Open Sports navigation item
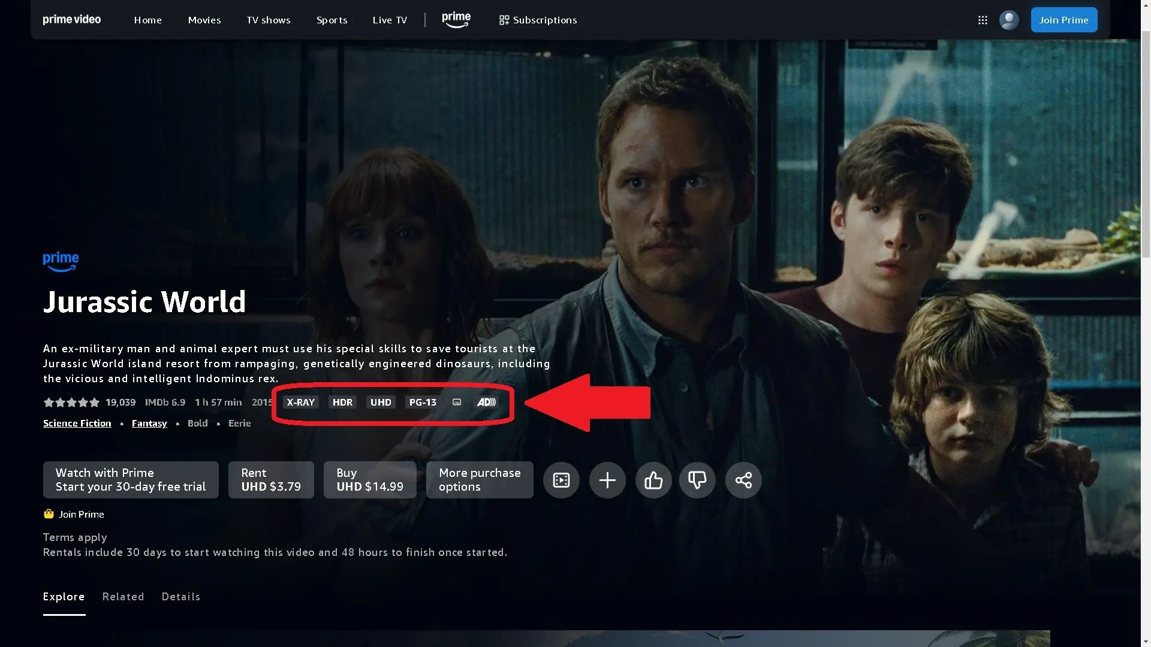Viewport: 1151px width, 647px height. [332, 20]
